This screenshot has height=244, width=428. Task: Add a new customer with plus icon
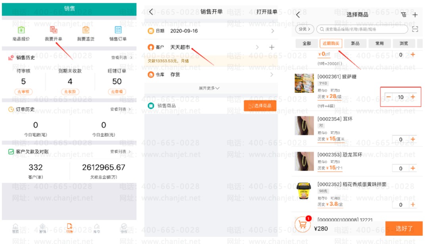point(271,47)
